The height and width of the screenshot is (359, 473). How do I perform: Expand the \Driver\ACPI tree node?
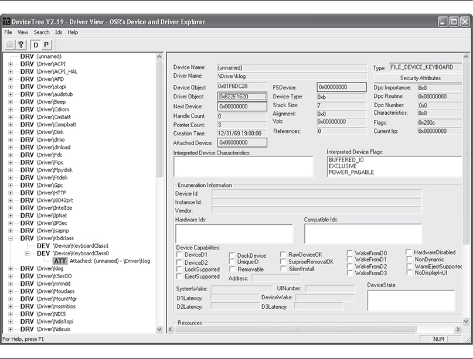click(11, 64)
